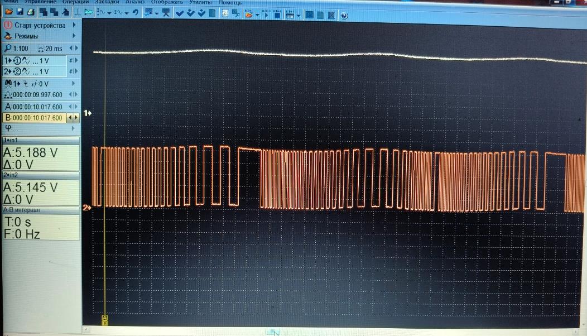587x336 pixels.
Task: Click the red power icon beside Старт устройства
Action: click(7, 25)
